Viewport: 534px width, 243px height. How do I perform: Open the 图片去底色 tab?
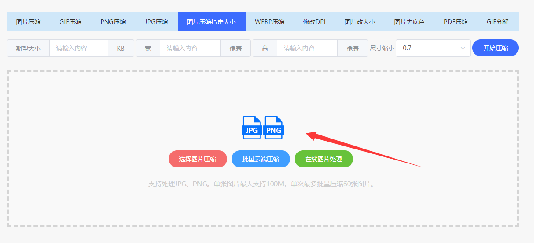[409, 22]
